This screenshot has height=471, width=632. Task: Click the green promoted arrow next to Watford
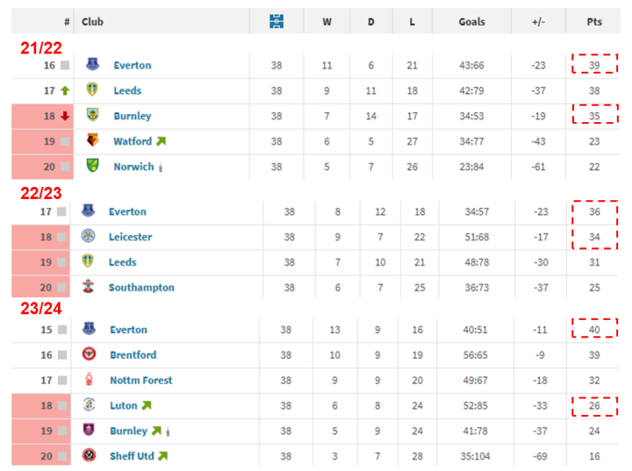pos(162,141)
